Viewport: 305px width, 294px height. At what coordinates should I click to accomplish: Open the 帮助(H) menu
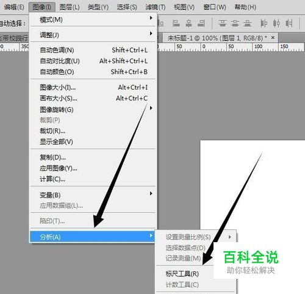coord(245,7)
